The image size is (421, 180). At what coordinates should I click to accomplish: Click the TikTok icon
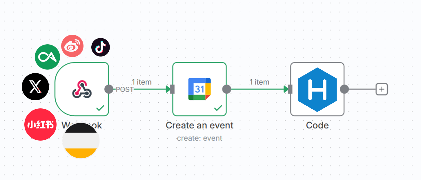(x=101, y=47)
